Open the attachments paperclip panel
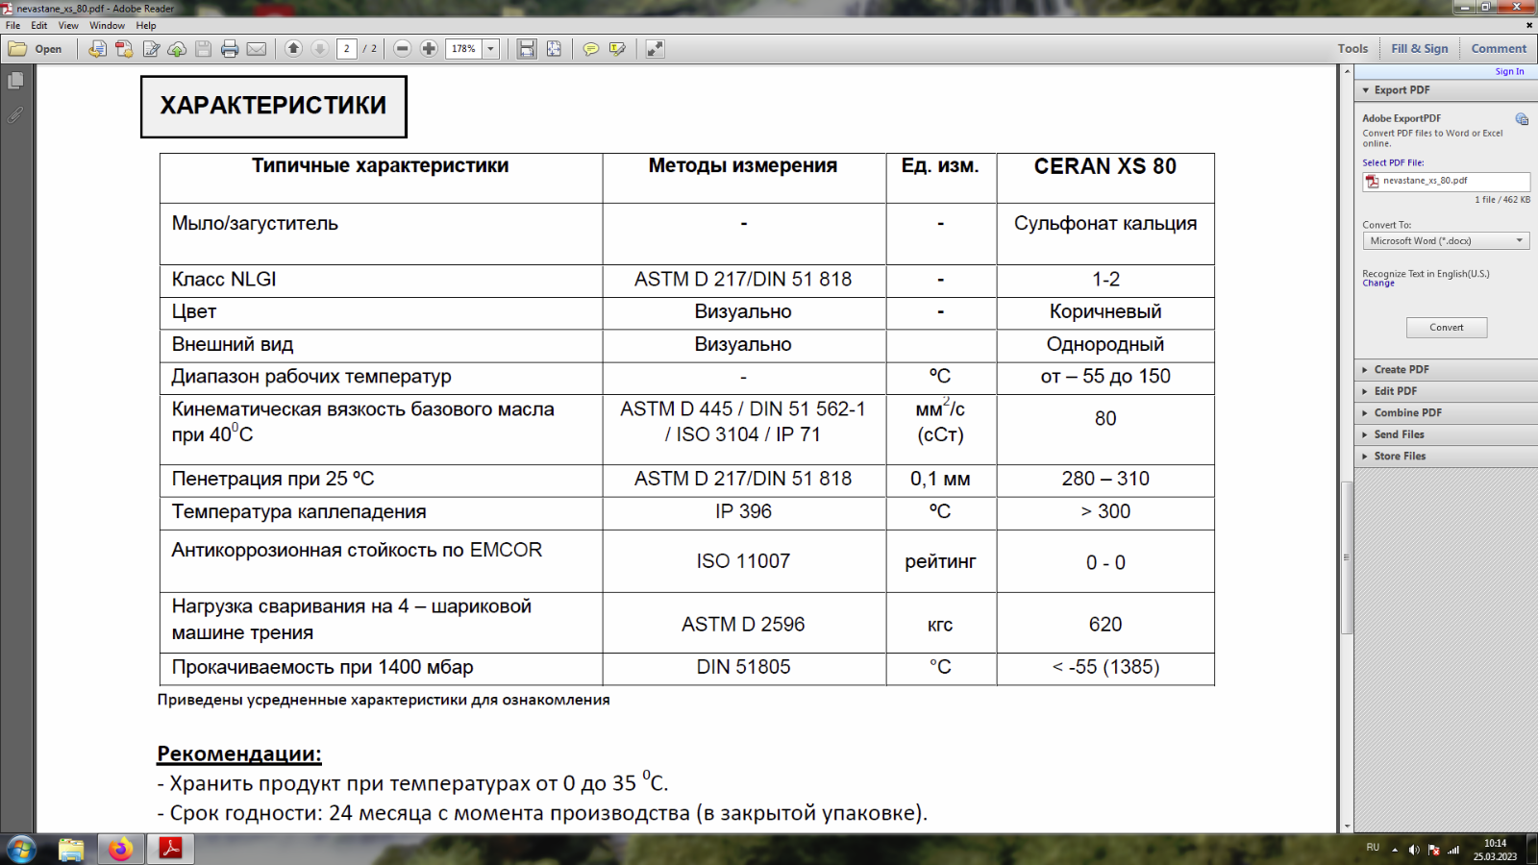 (x=15, y=114)
